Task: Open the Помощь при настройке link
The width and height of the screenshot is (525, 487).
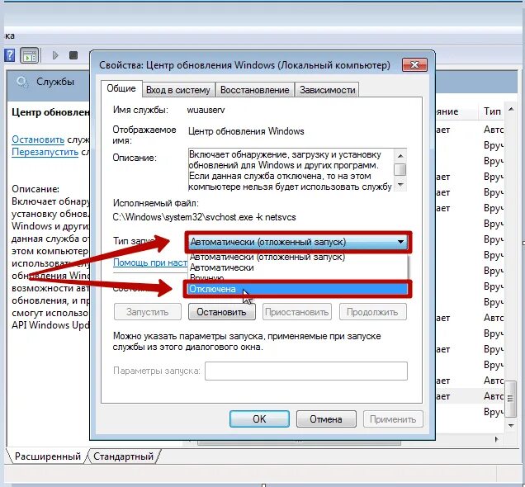Action: coord(150,262)
